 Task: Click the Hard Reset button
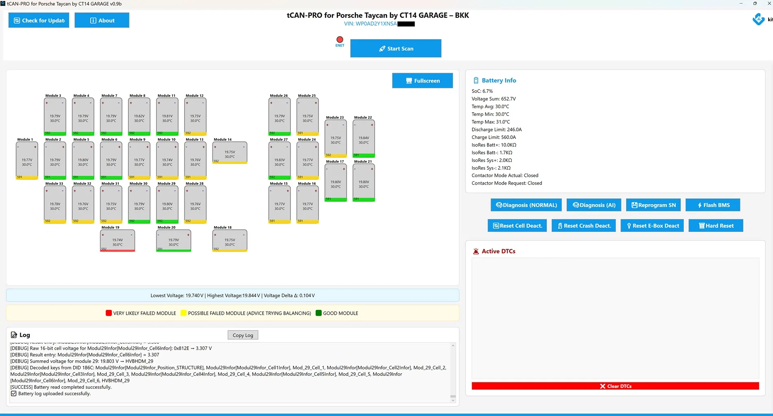point(716,225)
